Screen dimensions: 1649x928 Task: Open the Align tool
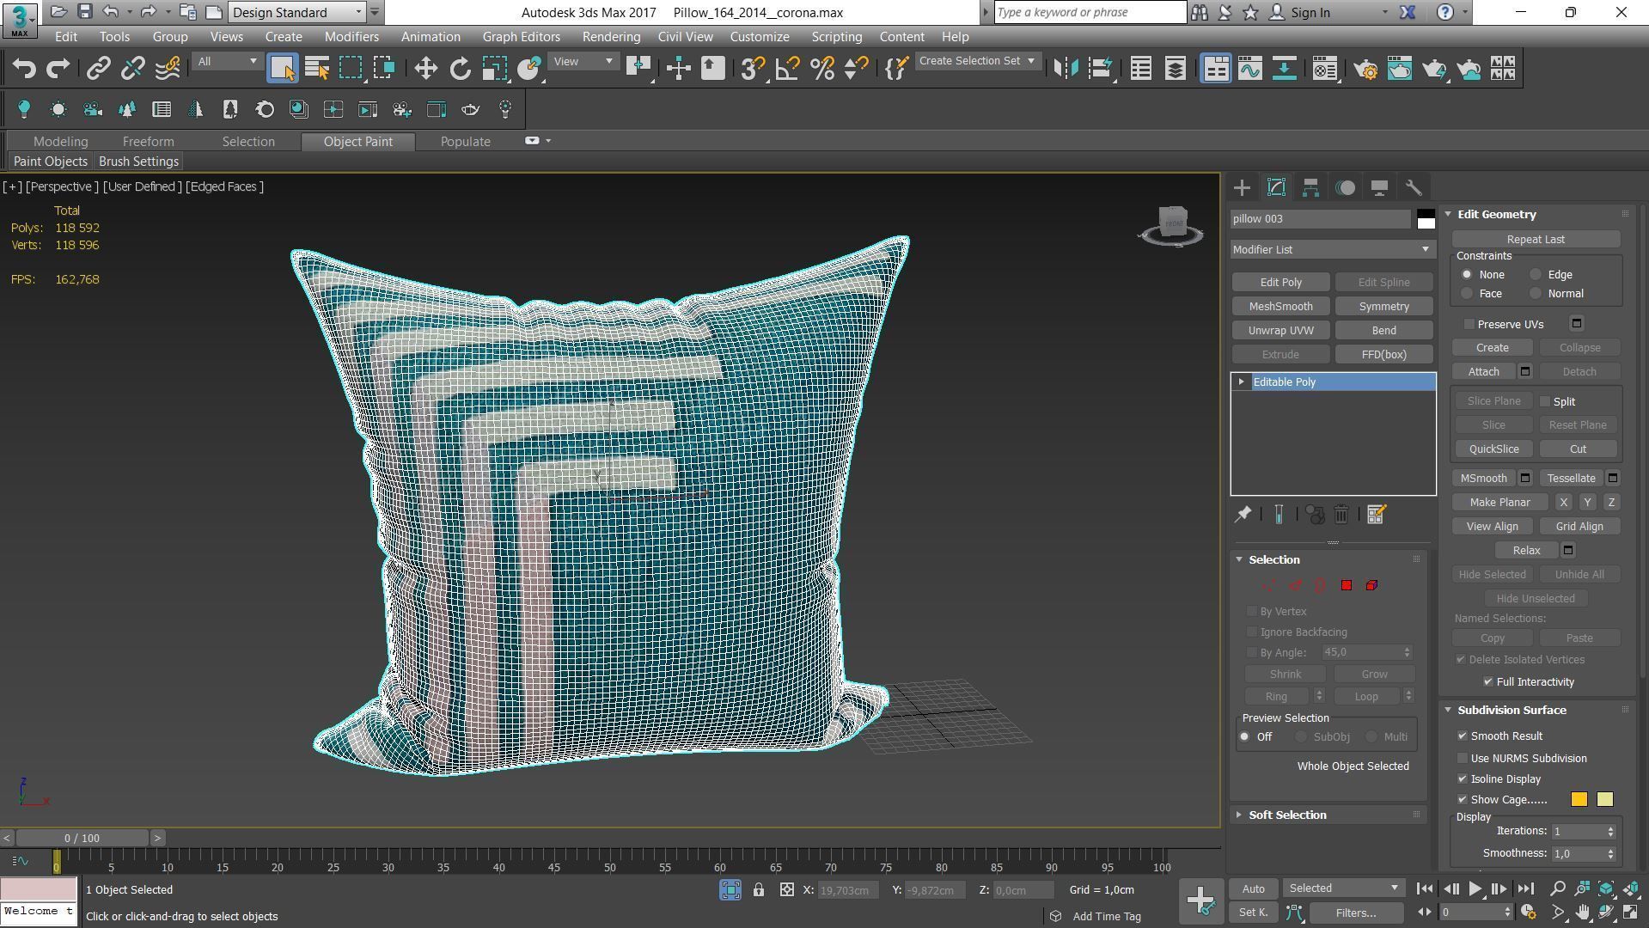coord(1101,69)
